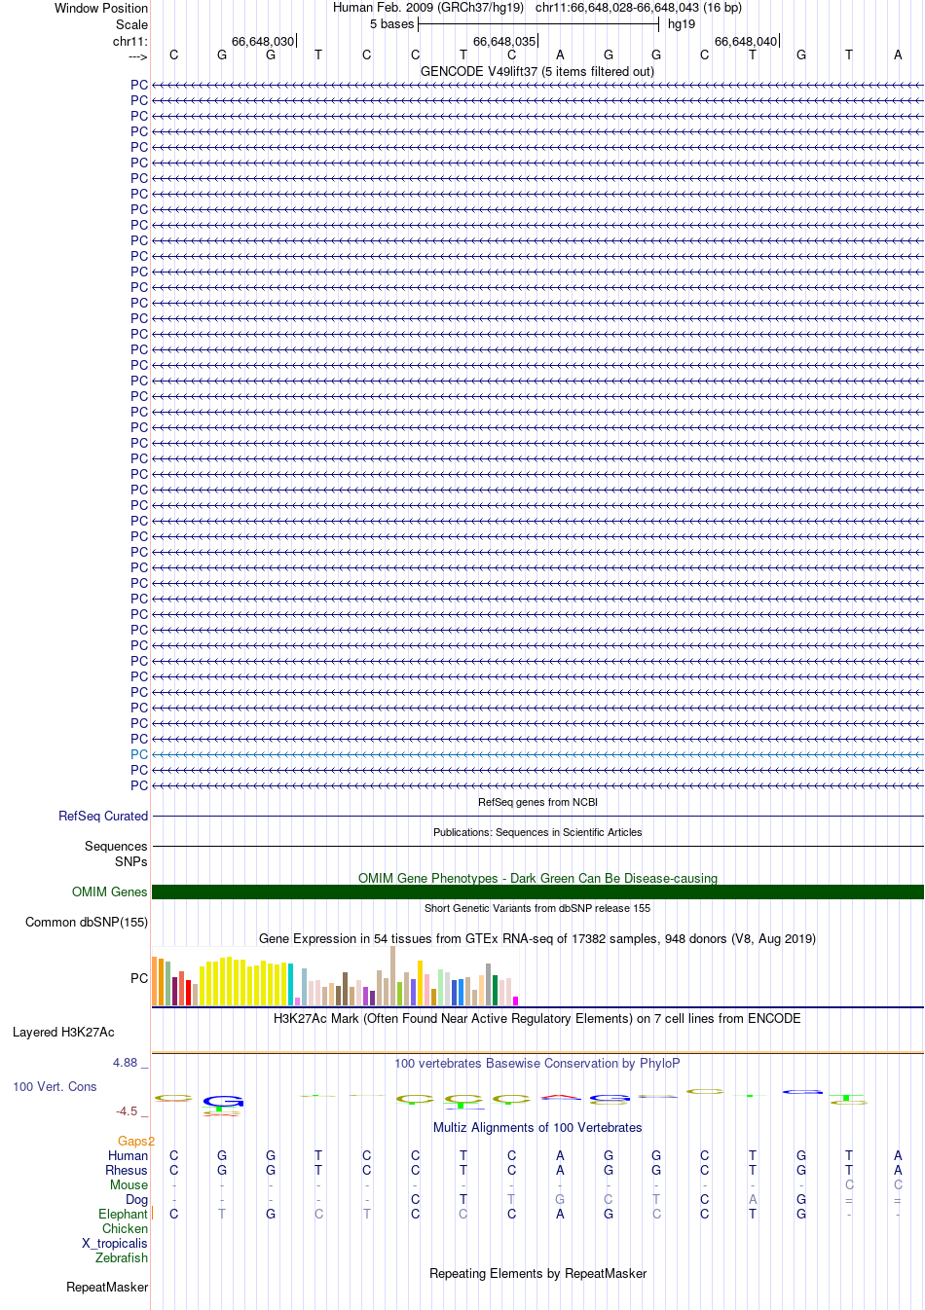This screenshot has width=925, height=1310.
Task: Click coordinate label 66,648,040
Action: point(746,41)
